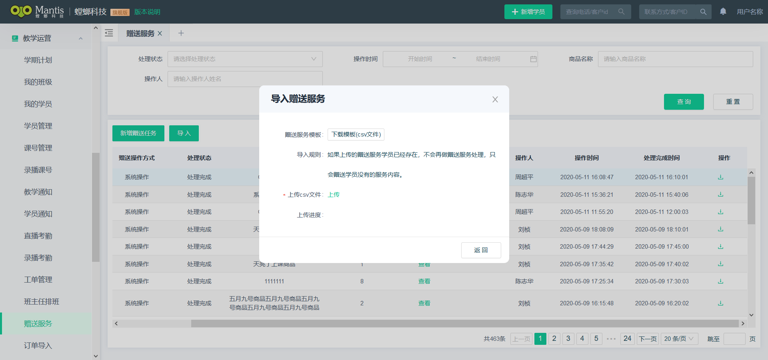Download the csv template button

click(x=356, y=135)
